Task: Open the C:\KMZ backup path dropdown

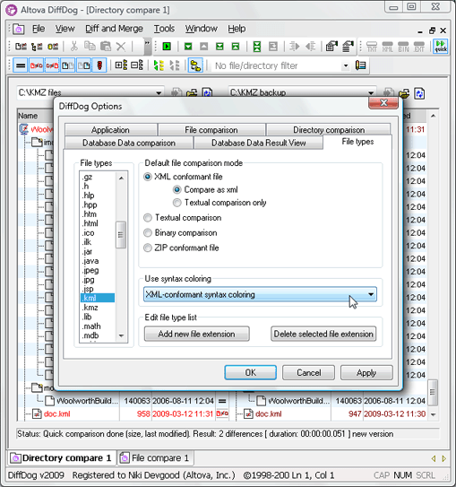Action: click(x=371, y=93)
